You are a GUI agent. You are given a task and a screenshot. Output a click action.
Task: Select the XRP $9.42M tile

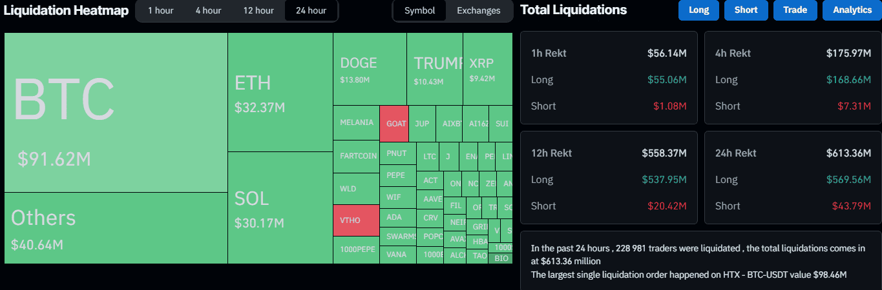coord(488,69)
